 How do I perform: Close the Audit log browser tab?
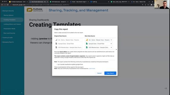tap(108, 2)
